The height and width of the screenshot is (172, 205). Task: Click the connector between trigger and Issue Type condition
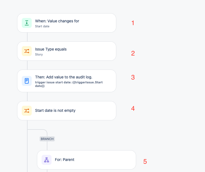[x=27, y=37]
